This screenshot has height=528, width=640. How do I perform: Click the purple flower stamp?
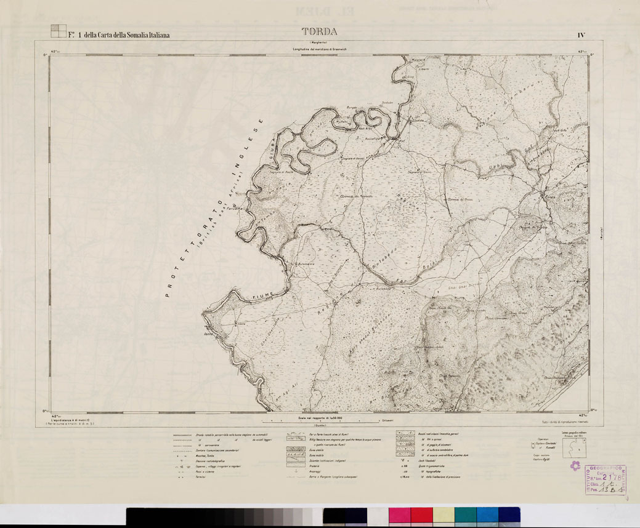click(575, 465)
